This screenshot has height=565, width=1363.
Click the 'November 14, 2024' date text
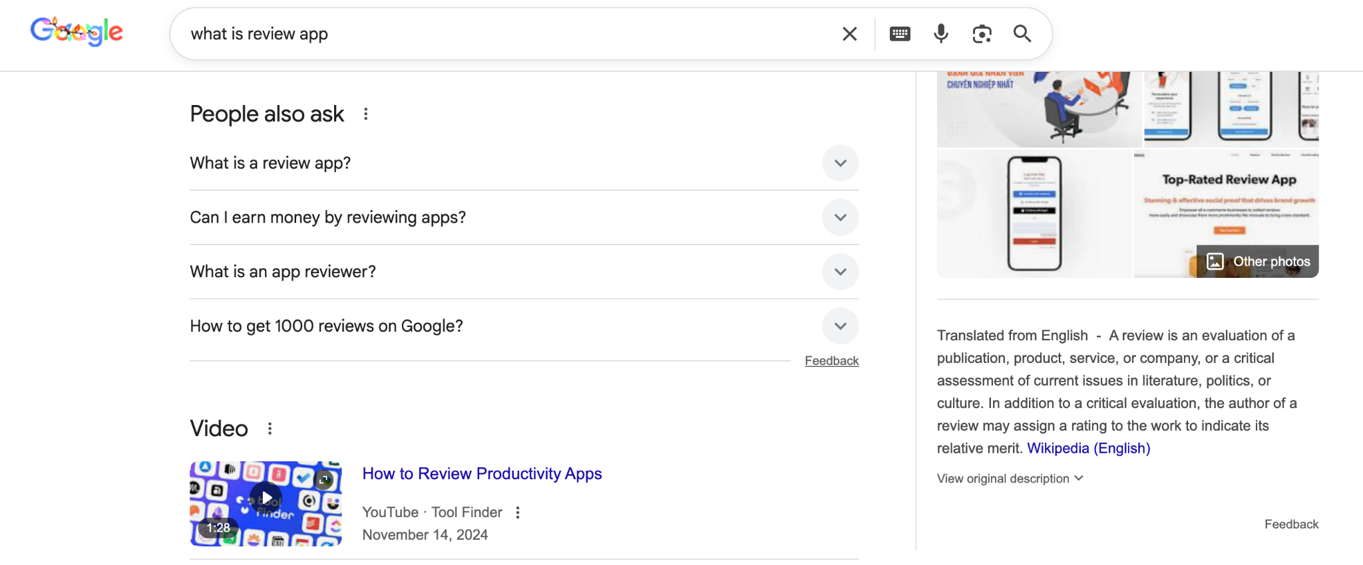coord(425,535)
